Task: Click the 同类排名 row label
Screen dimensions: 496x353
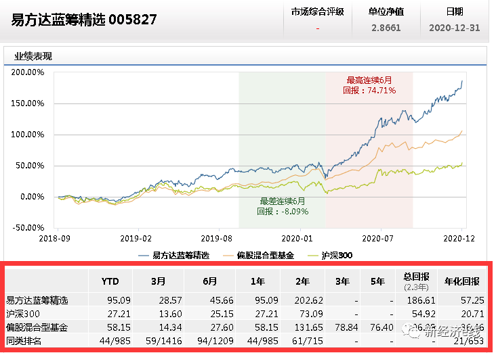Action: click(x=24, y=341)
